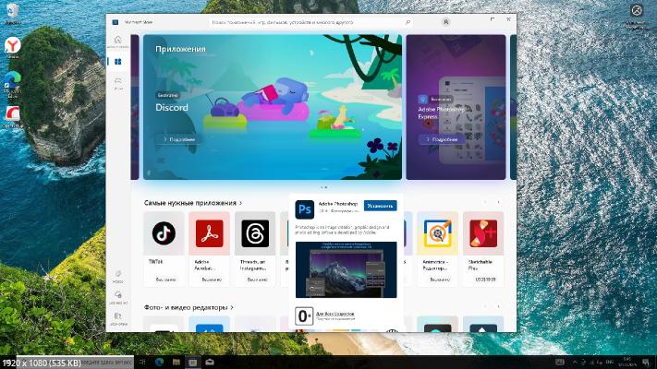
Task: Open Photoshop screenshot preview in popup
Action: tap(347, 270)
